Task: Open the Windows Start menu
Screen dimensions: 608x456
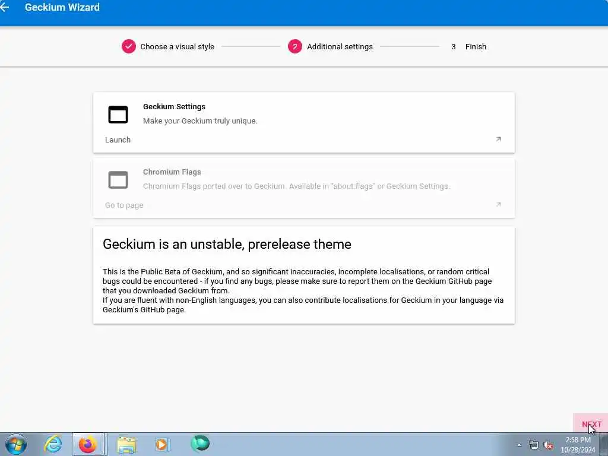Action: tap(16, 444)
